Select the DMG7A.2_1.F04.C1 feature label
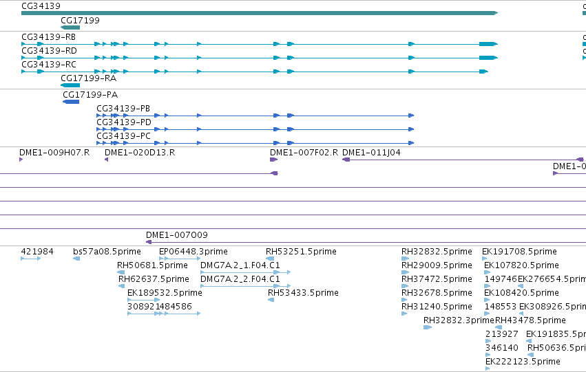 [240, 265]
